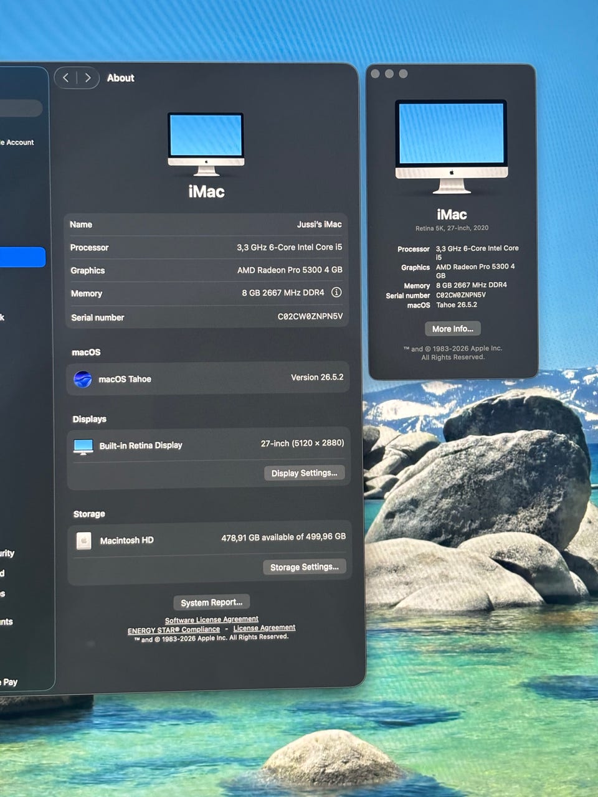Open the Software License Agreement link
598x797 pixels.
212,620
